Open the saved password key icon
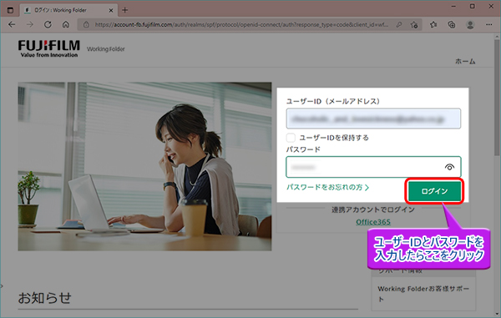501x318 pixels. (399, 24)
